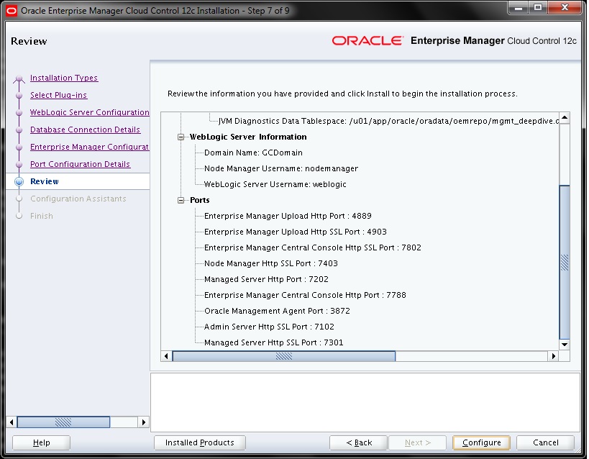Select Central Console Http Port 7788 row
589x459 pixels.
click(305, 295)
